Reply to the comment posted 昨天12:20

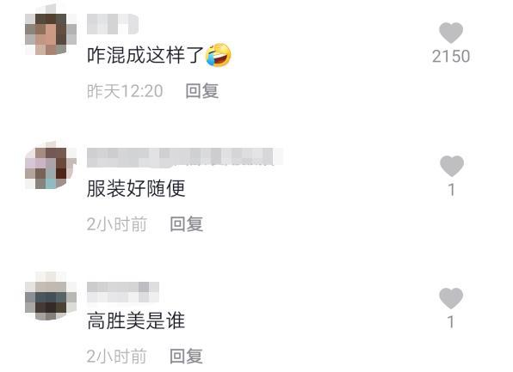[202, 91]
